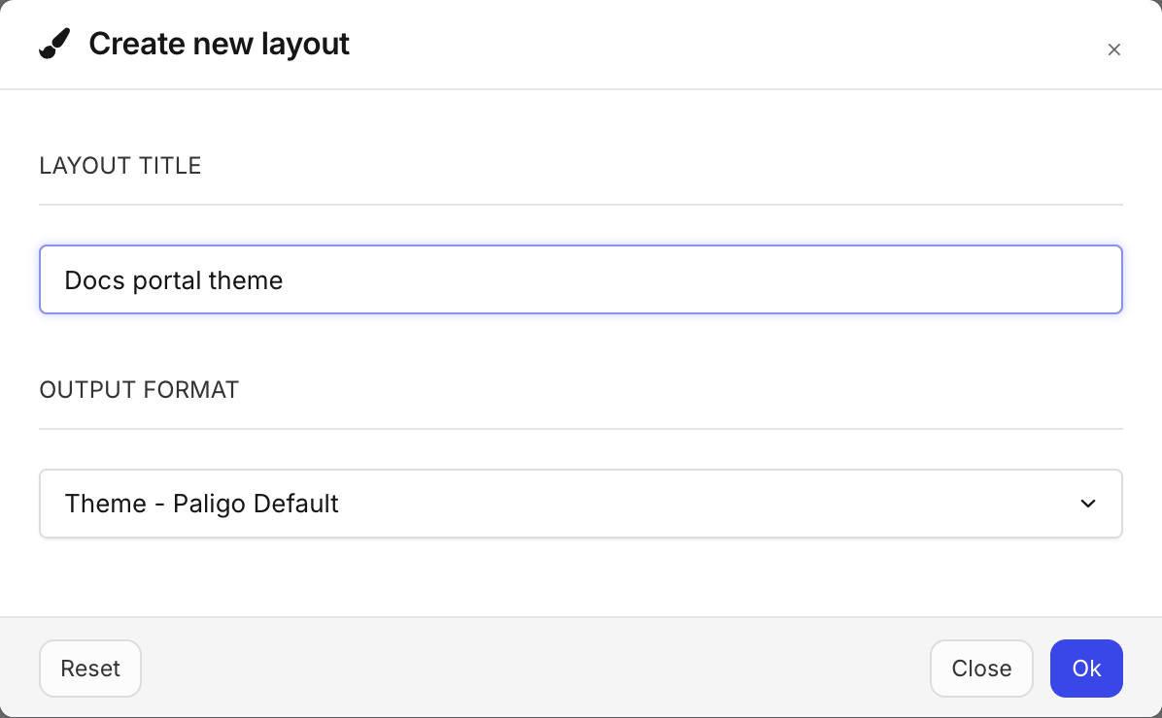
Task: Click the Create new layout heading
Action: pos(220,44)
